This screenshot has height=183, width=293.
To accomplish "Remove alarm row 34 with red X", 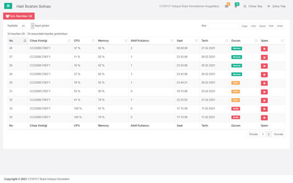I will 264,117.
